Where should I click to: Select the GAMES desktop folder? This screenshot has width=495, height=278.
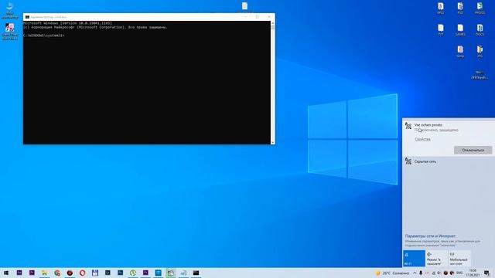coord(460,30)
